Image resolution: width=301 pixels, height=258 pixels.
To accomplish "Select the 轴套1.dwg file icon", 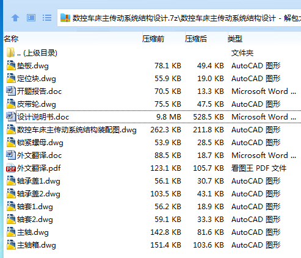I will tap(11, 206).
